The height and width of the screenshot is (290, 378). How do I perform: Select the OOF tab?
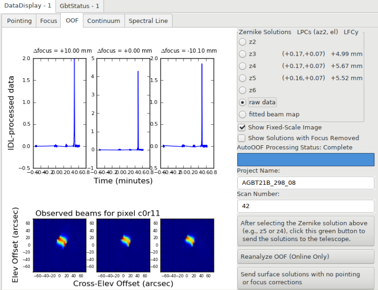72,21
